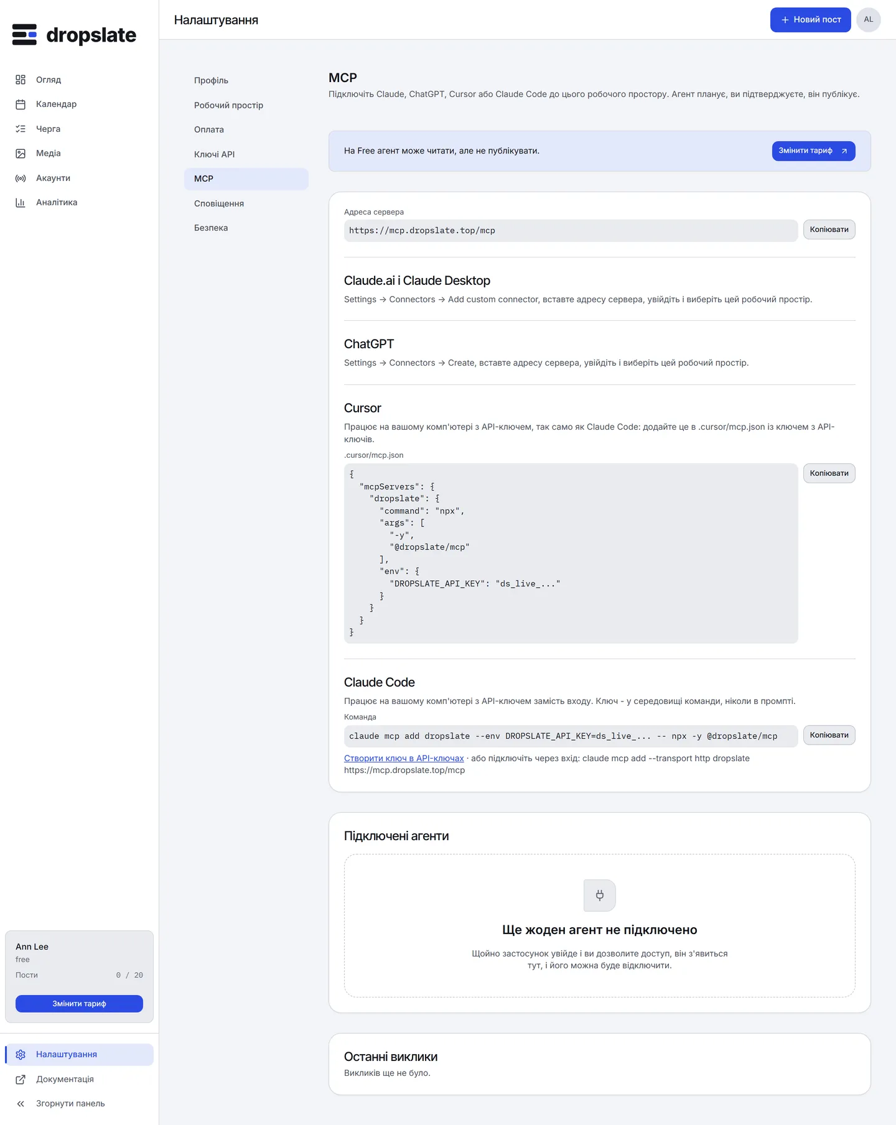This screenshot has width=896, height=1125.
Task: Click the server address field
Action: (x=571, y=231)
